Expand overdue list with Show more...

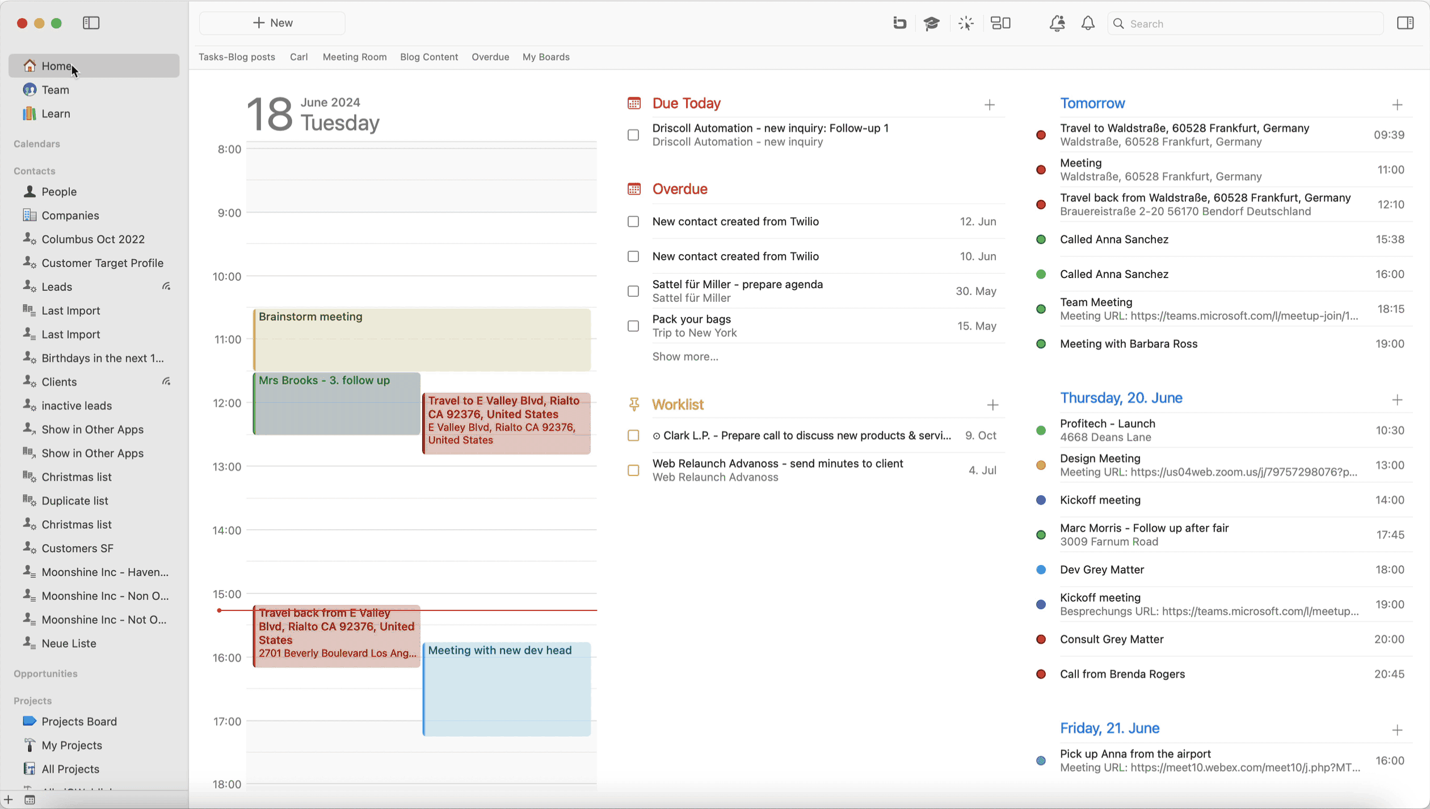(x=685, y=357)
